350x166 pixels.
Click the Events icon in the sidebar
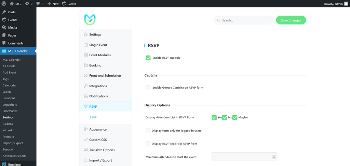click(x=4, y=20)
